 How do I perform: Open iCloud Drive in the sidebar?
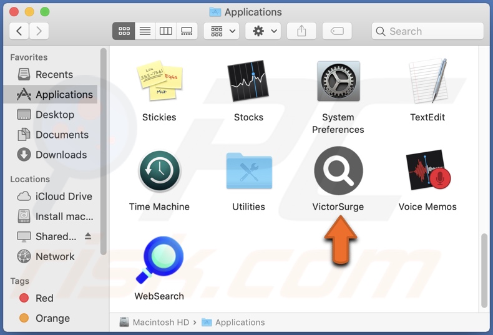(x=51, y=197)
